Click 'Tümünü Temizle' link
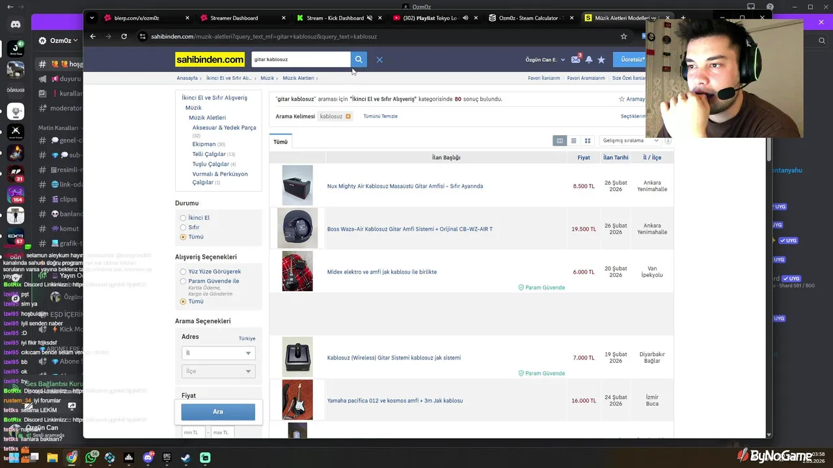Image resolution: width=833 pixels, height=468 pixels. [380, 116]
